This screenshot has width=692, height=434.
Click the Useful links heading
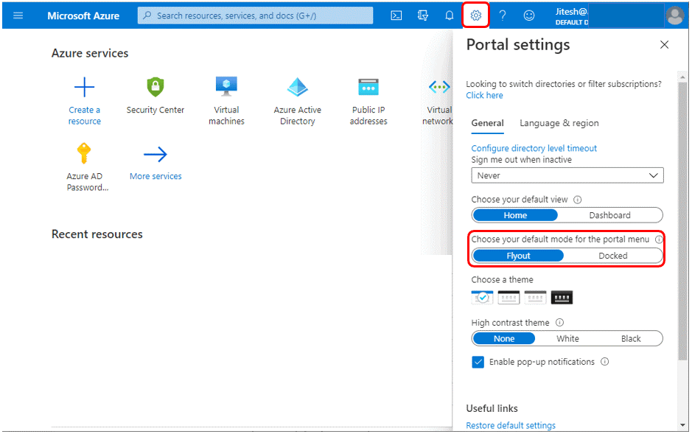pyautogui.click(x=492, y=408)
